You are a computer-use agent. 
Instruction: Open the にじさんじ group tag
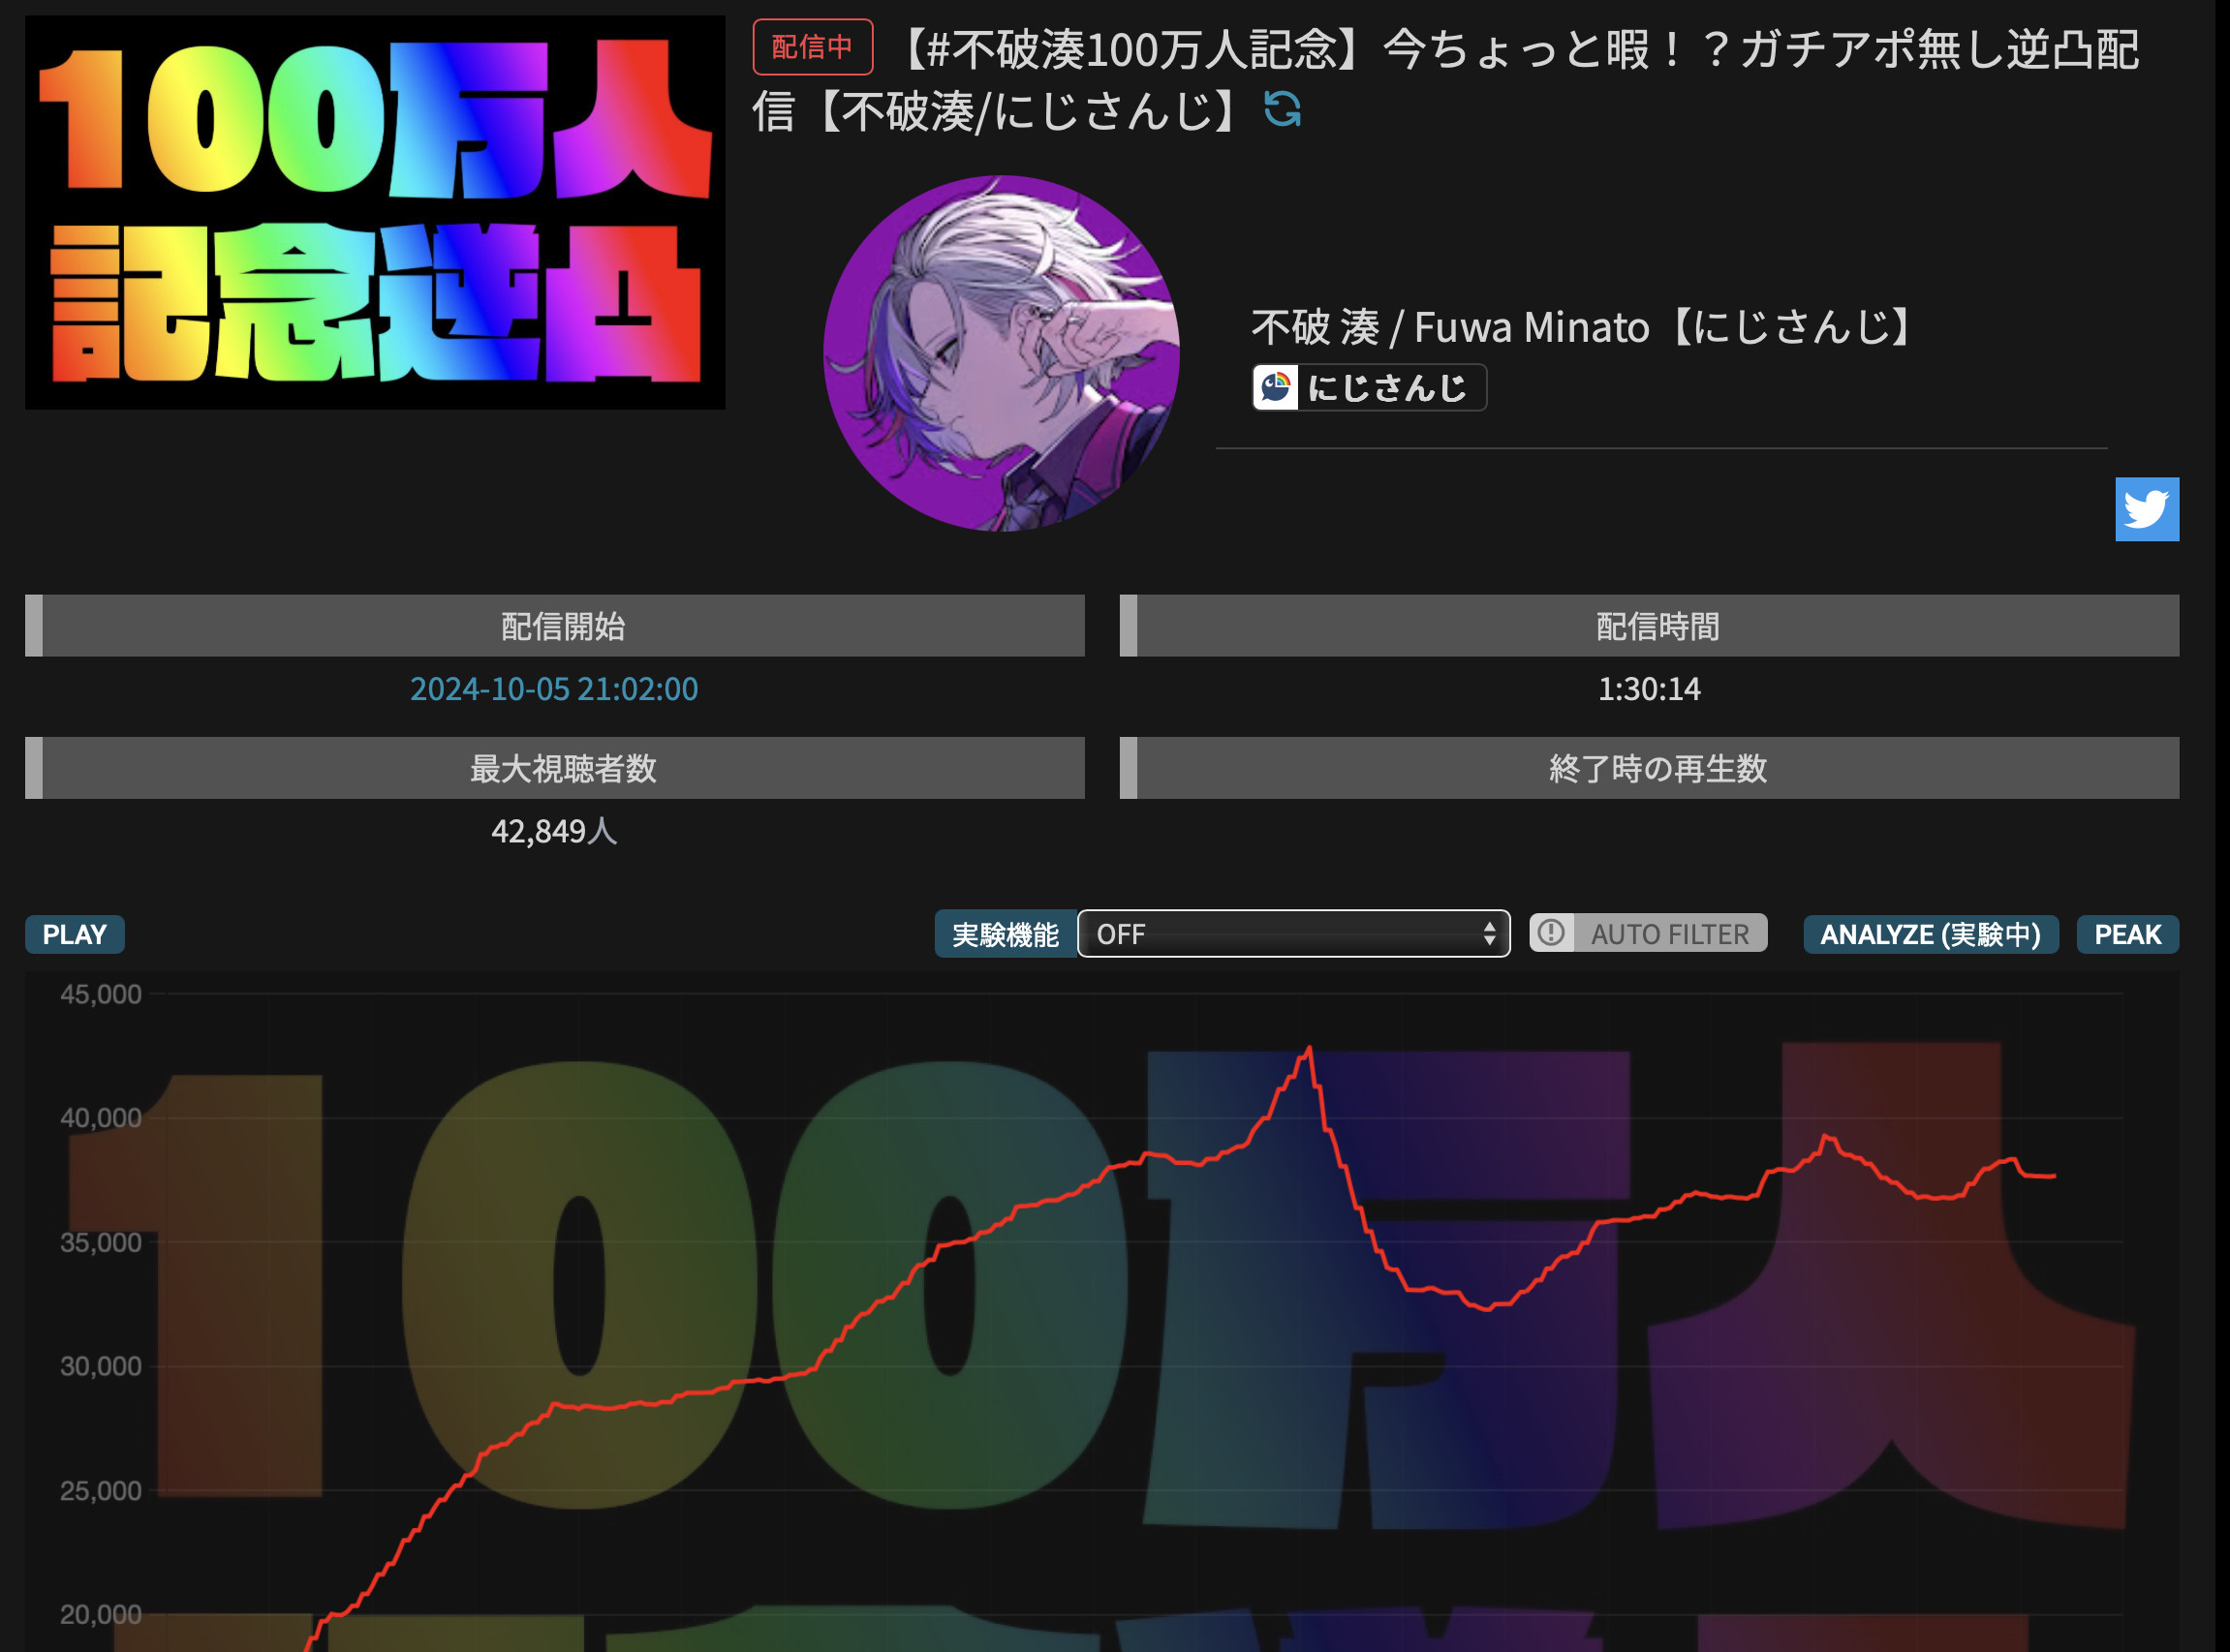click(x=1369, y=387)
